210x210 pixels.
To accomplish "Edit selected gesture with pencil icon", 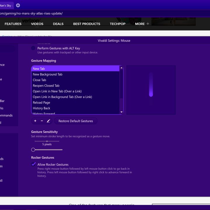I will pos(48,121).
